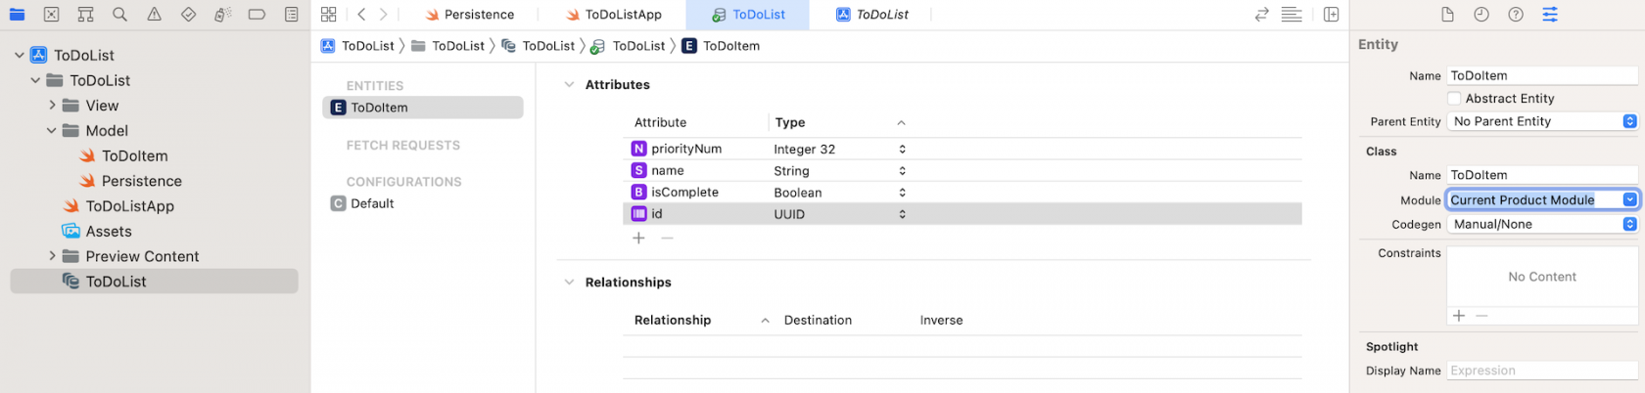Select the Default configuration
Viewport: 1645px width, 393px height.
point(372,203)
